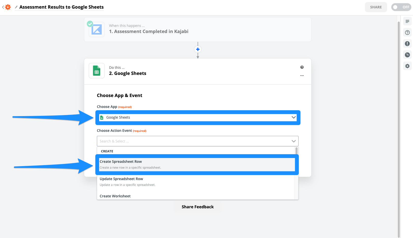
Task: Open Zap history via the clock icon
Action: coord(407,55)
